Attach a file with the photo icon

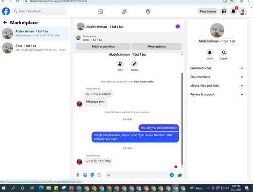(85, 175)
